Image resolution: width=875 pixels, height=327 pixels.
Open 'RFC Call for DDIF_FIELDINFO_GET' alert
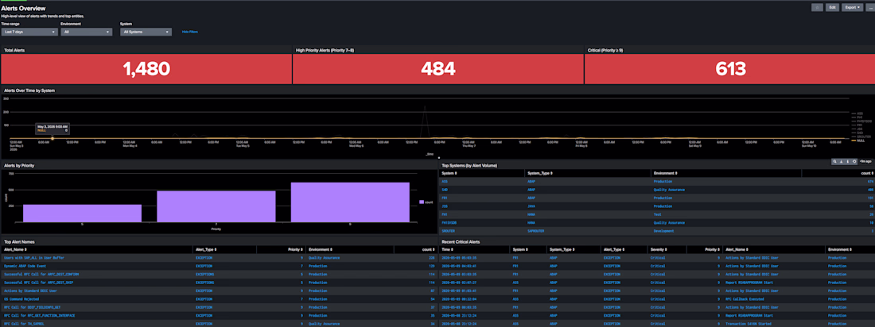point(33,307)
